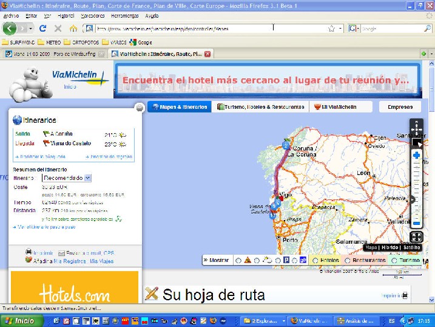This screenshot has height=327, width=435.
Task: Expand the map overview arrow on the zoom panel
Action: coord(413,199)
